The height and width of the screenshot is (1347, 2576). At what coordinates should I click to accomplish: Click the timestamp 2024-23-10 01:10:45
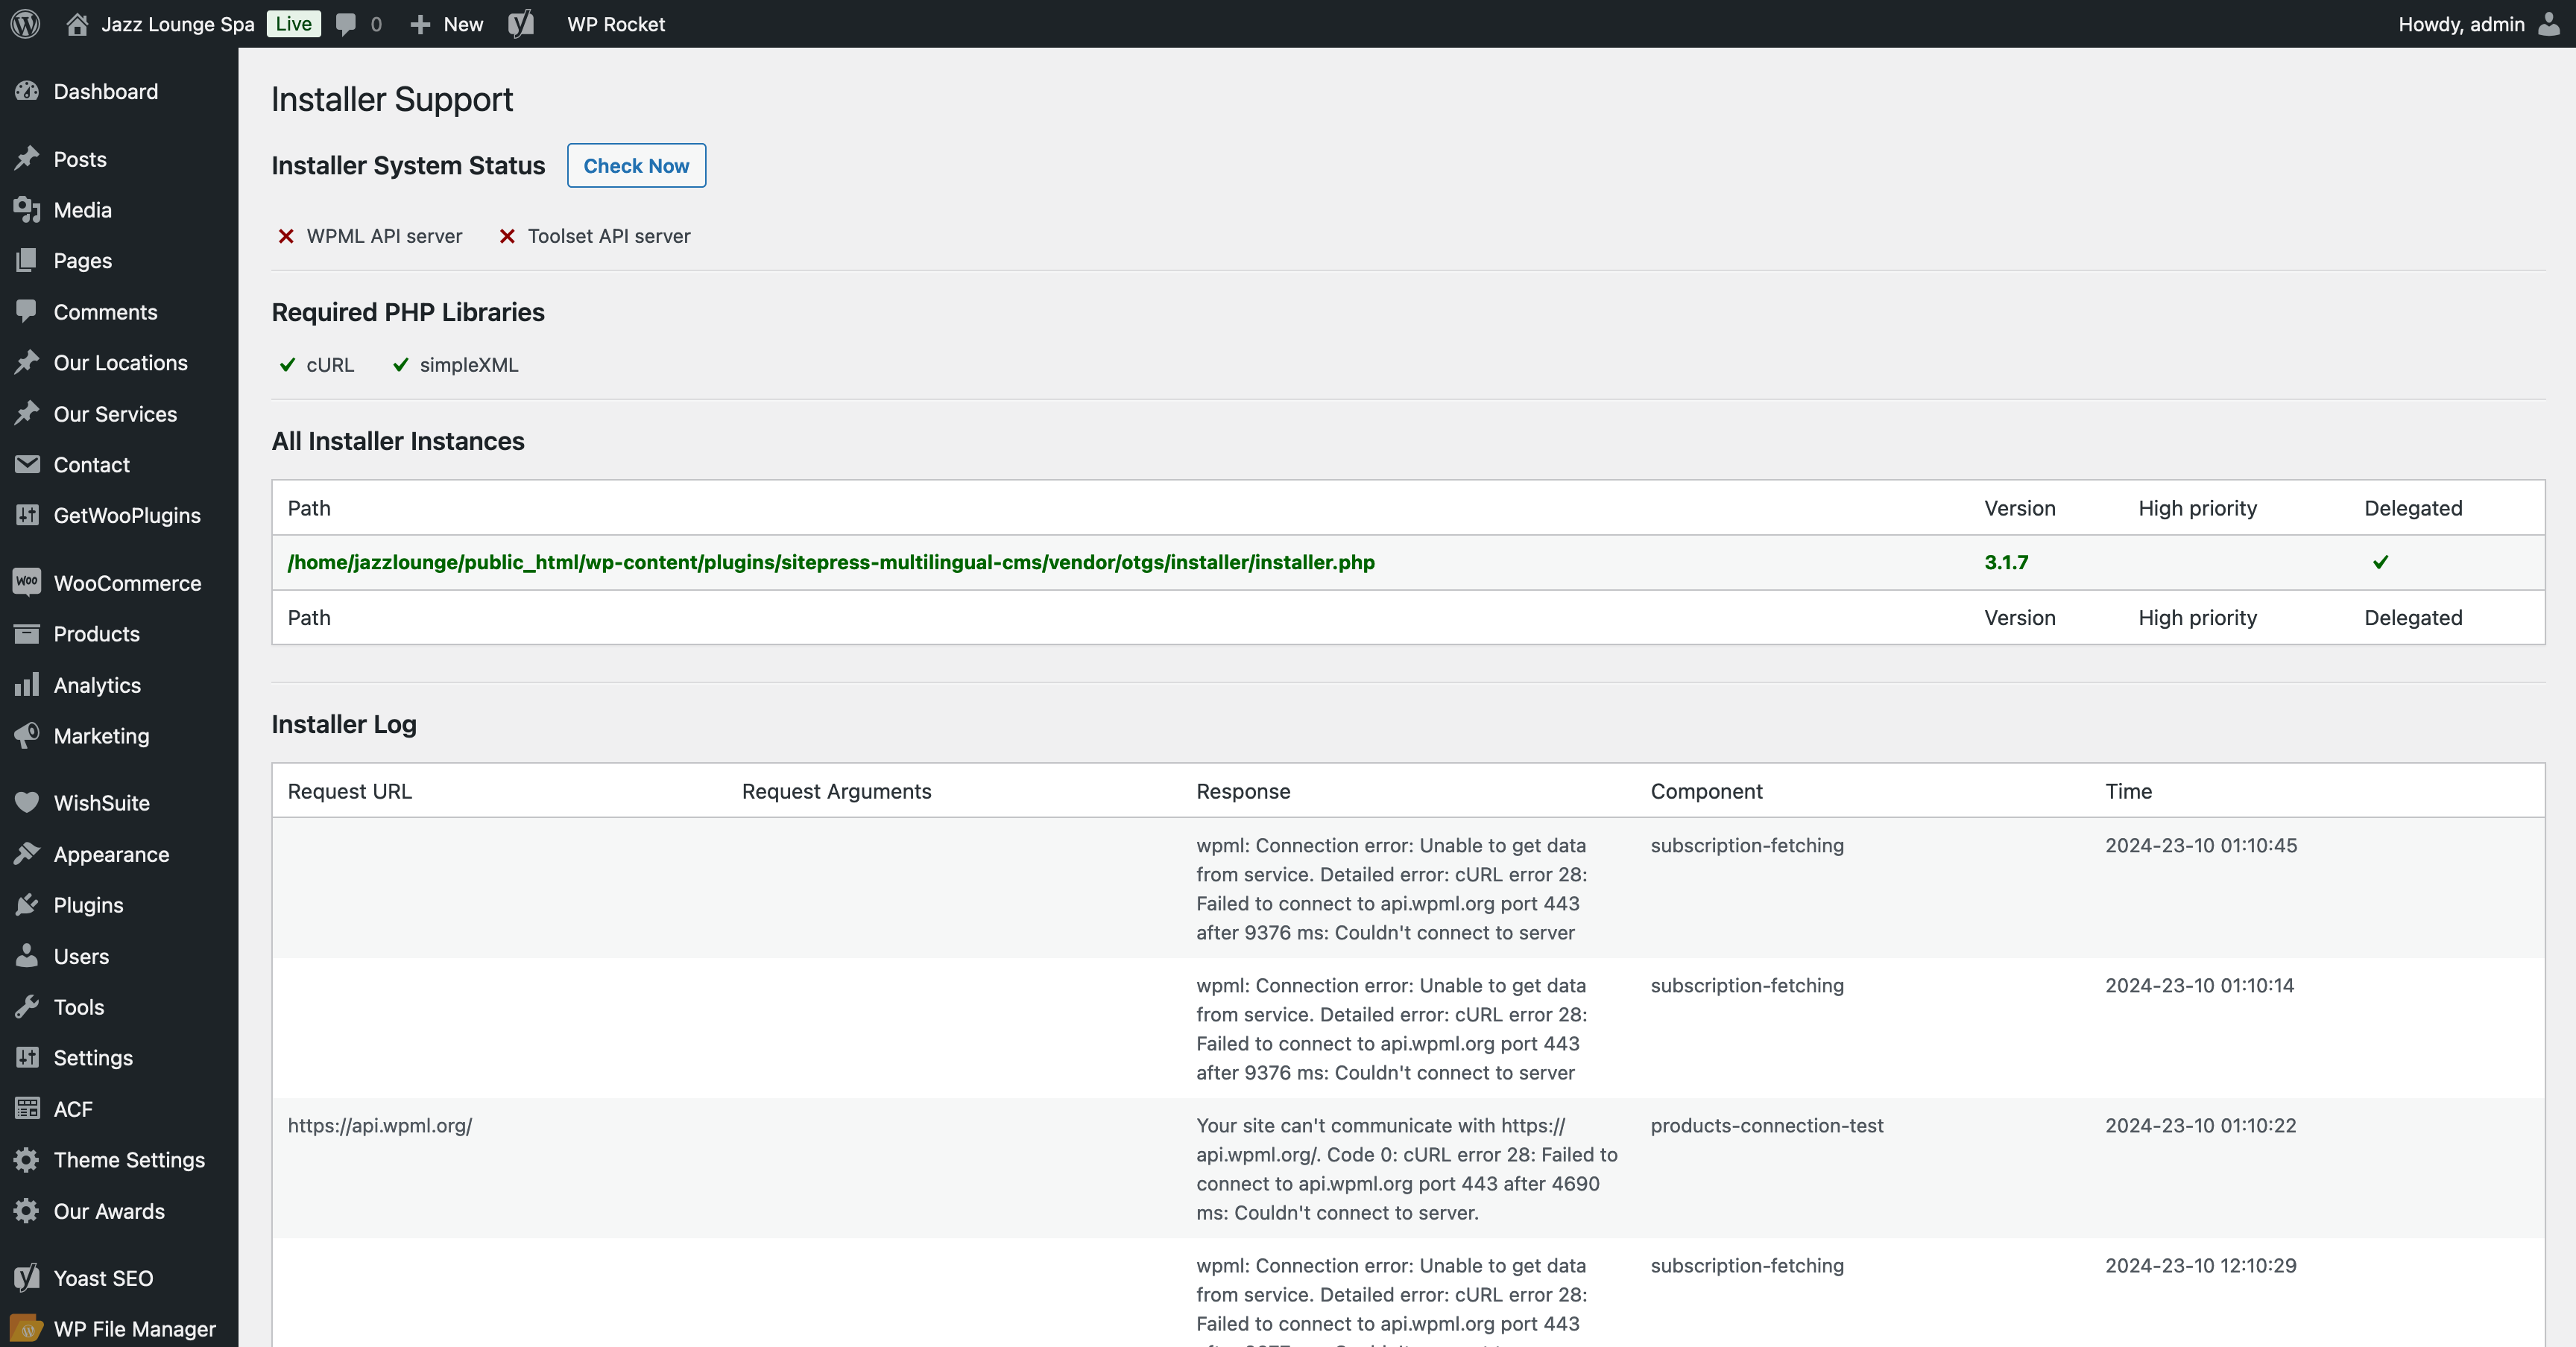[x=2201, y=846]
